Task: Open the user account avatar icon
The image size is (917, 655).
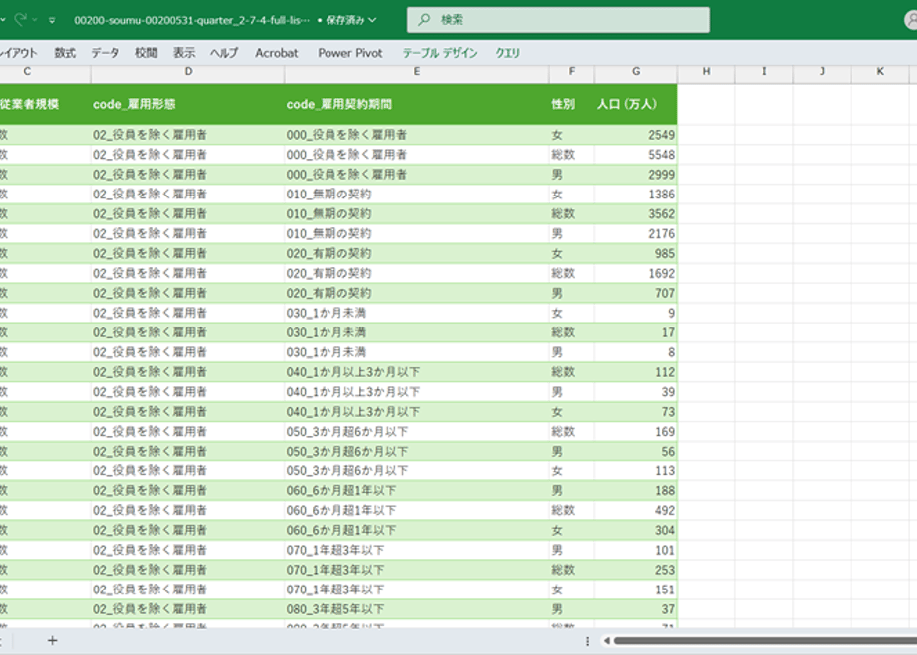Action: pos(911,19)
